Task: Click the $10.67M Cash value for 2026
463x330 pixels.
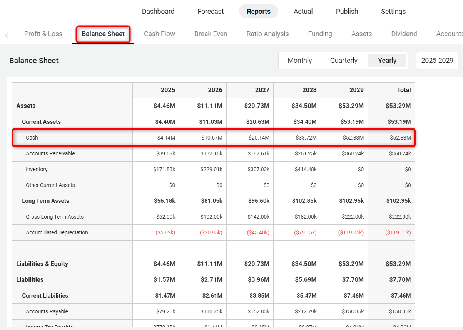Action: (212, 138)
